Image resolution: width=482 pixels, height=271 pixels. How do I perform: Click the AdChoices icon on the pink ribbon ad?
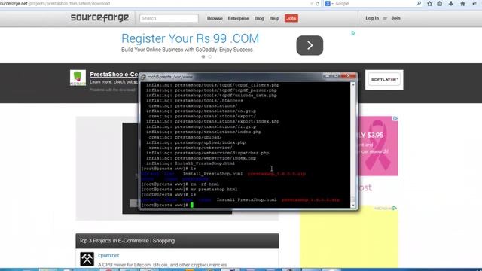click(395, 119)
